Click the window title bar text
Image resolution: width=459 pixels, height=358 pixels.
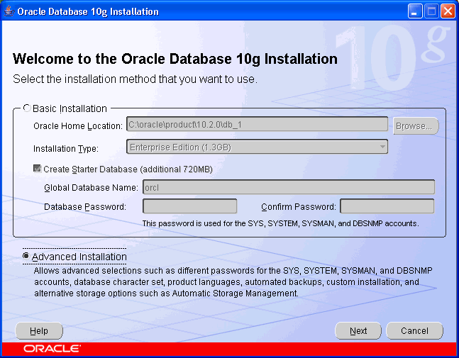pos(87,11)
